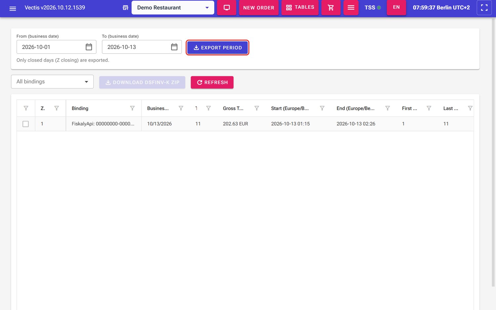
Task: Open the Demo Restaurant selector dropdown
Action: click(x=173, y=8)
